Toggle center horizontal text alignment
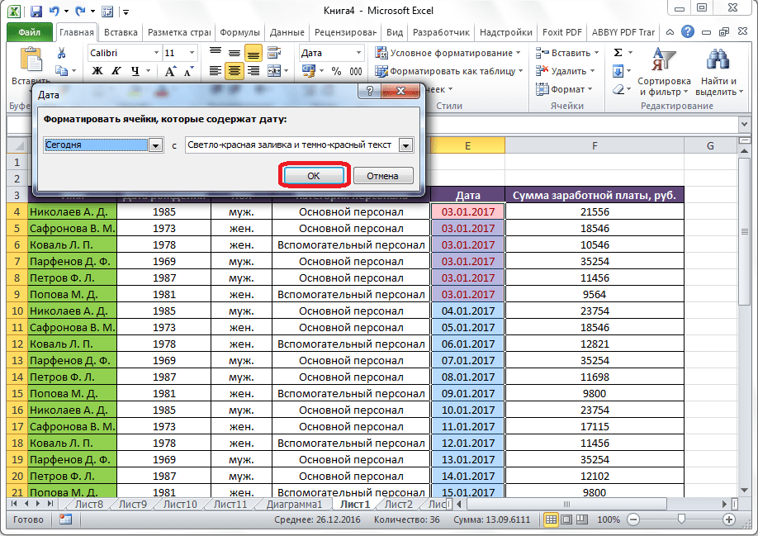758x536 pixels. point(234,72)
